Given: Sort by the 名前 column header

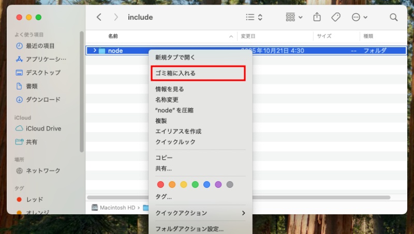Looking at the screenshot, I should (113, 36).
